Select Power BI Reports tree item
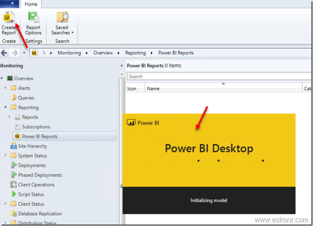Screen dimensions: 313x226 pos(65,136)
